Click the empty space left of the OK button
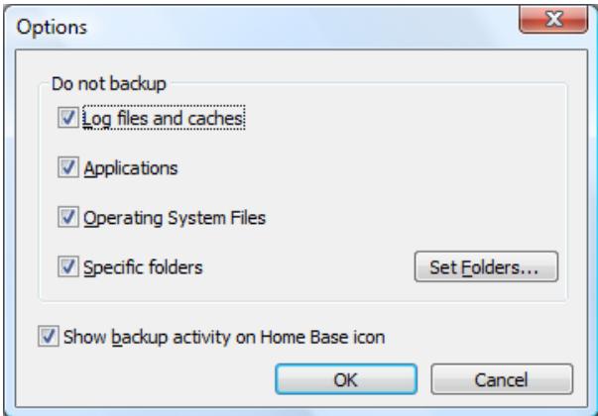The height and width of the screenshot is (416, 598). pyautogui.click(x=153, y=379)
